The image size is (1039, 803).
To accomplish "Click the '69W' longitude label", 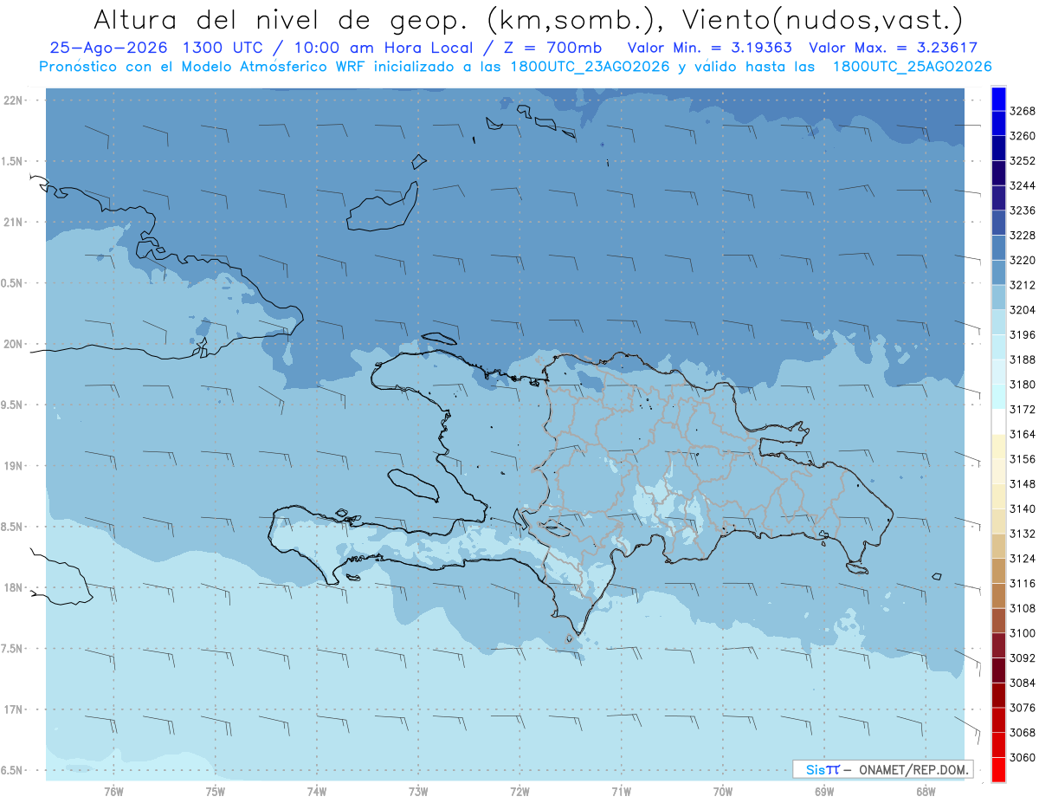I will point(824,791).
